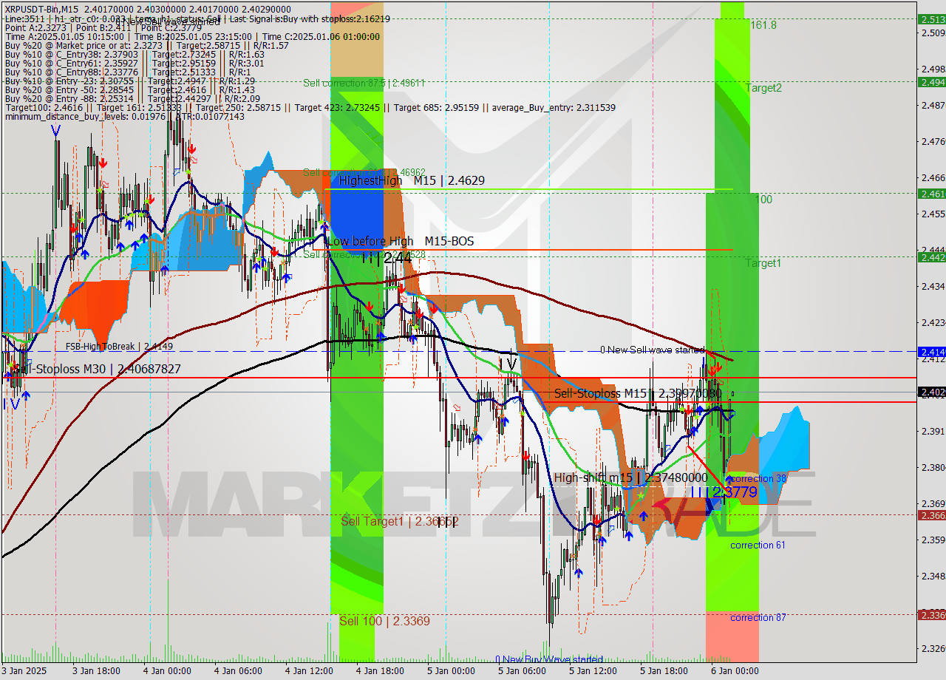Click the 'Target1' label on green band
Image resolution: width=946 pixels, height=680 pixels.
[x=763, y=263]
